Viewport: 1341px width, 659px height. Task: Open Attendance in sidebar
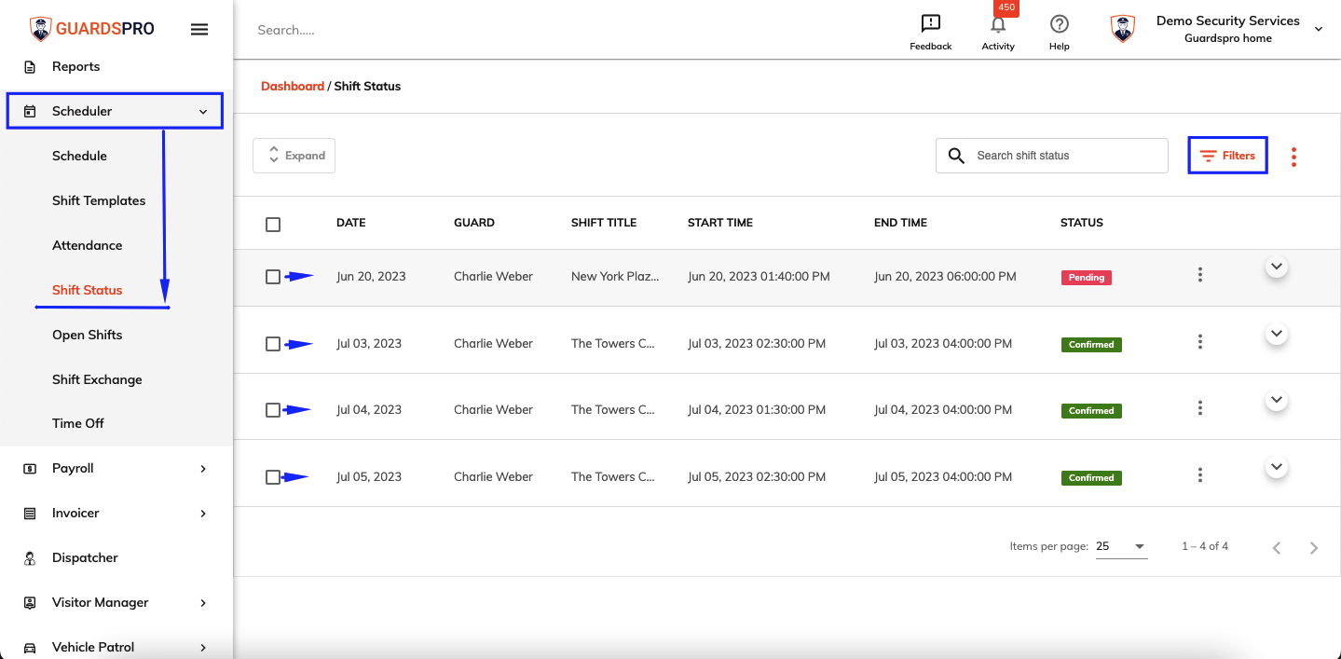click(88, 245)
